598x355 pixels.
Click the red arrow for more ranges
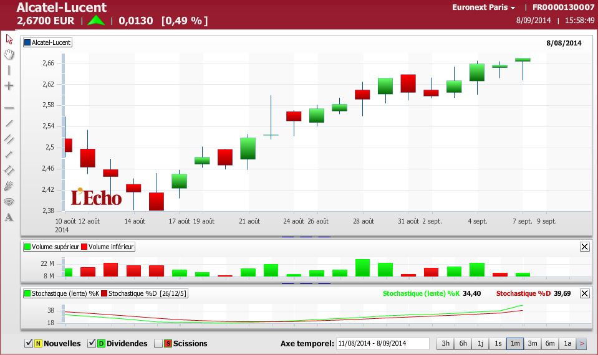point(582,344)
